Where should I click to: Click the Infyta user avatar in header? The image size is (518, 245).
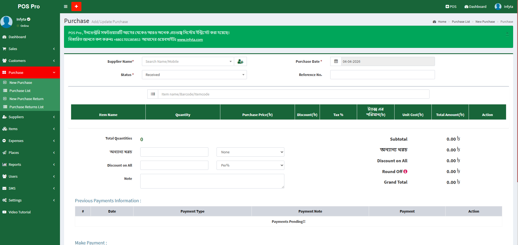498,6
